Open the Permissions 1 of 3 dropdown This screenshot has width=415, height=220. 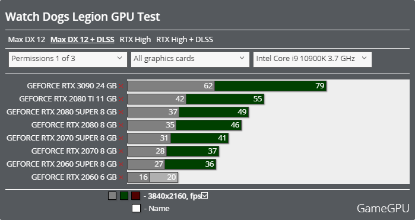tap(68, 59)
